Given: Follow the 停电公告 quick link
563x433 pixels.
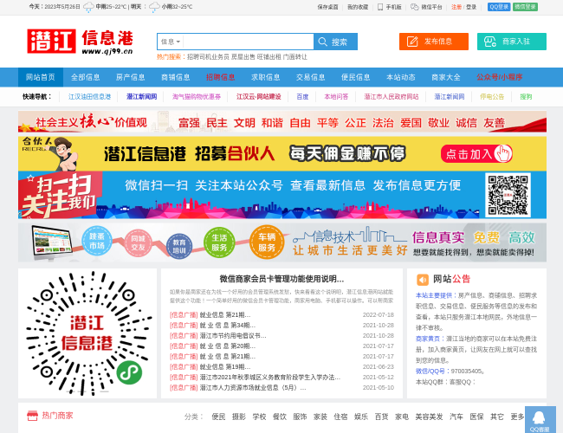Looking at the screenshot, I should pyautogui.click(x=492, y=97).
